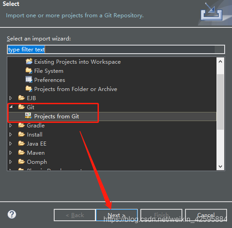Click the Maven folder icon
This screenshot has width=232, height=228.
click(x=21, y=152)
